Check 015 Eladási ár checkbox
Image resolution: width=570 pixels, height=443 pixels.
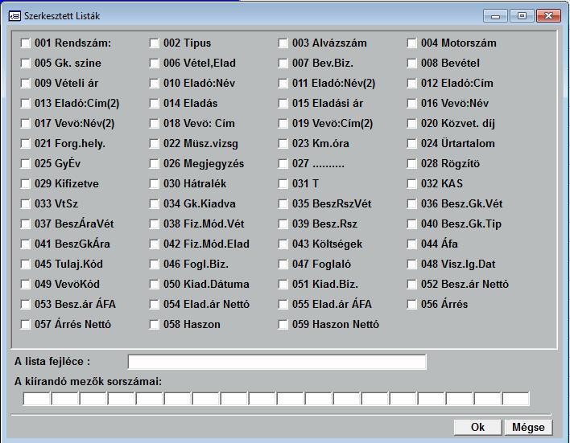coord(283,104)
